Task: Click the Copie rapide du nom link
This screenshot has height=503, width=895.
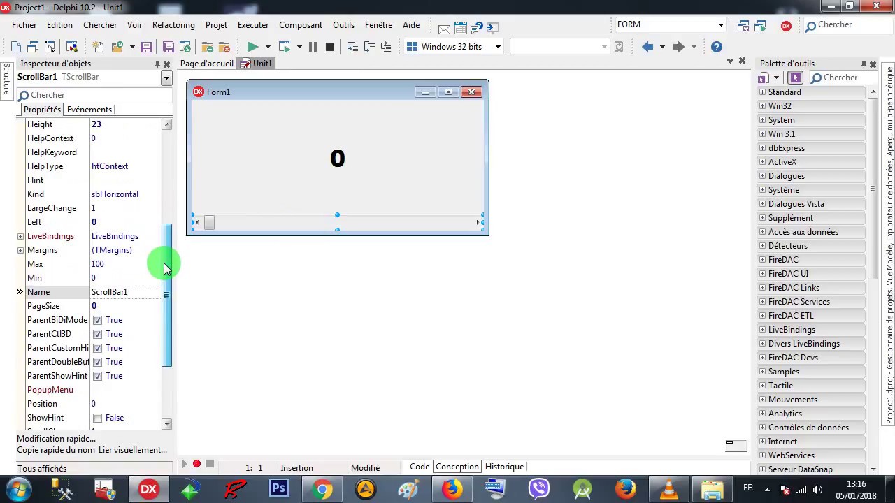Action: (56, 450)
